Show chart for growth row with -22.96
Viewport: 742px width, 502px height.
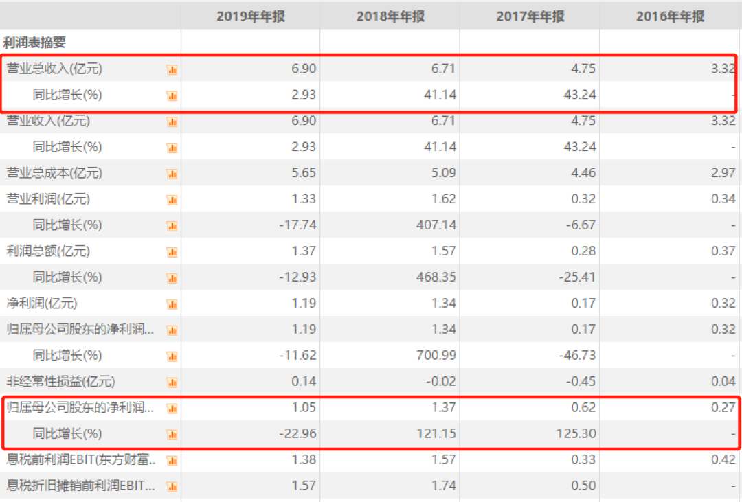(172, 434)
